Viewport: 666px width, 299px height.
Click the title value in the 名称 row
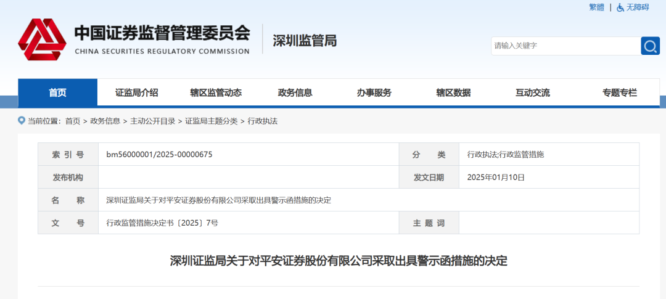pyautogui.click(x=218, y=200)
